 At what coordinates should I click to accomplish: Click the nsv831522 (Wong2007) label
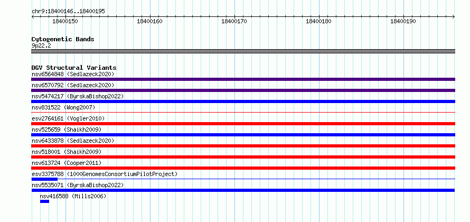pos(63,107)
